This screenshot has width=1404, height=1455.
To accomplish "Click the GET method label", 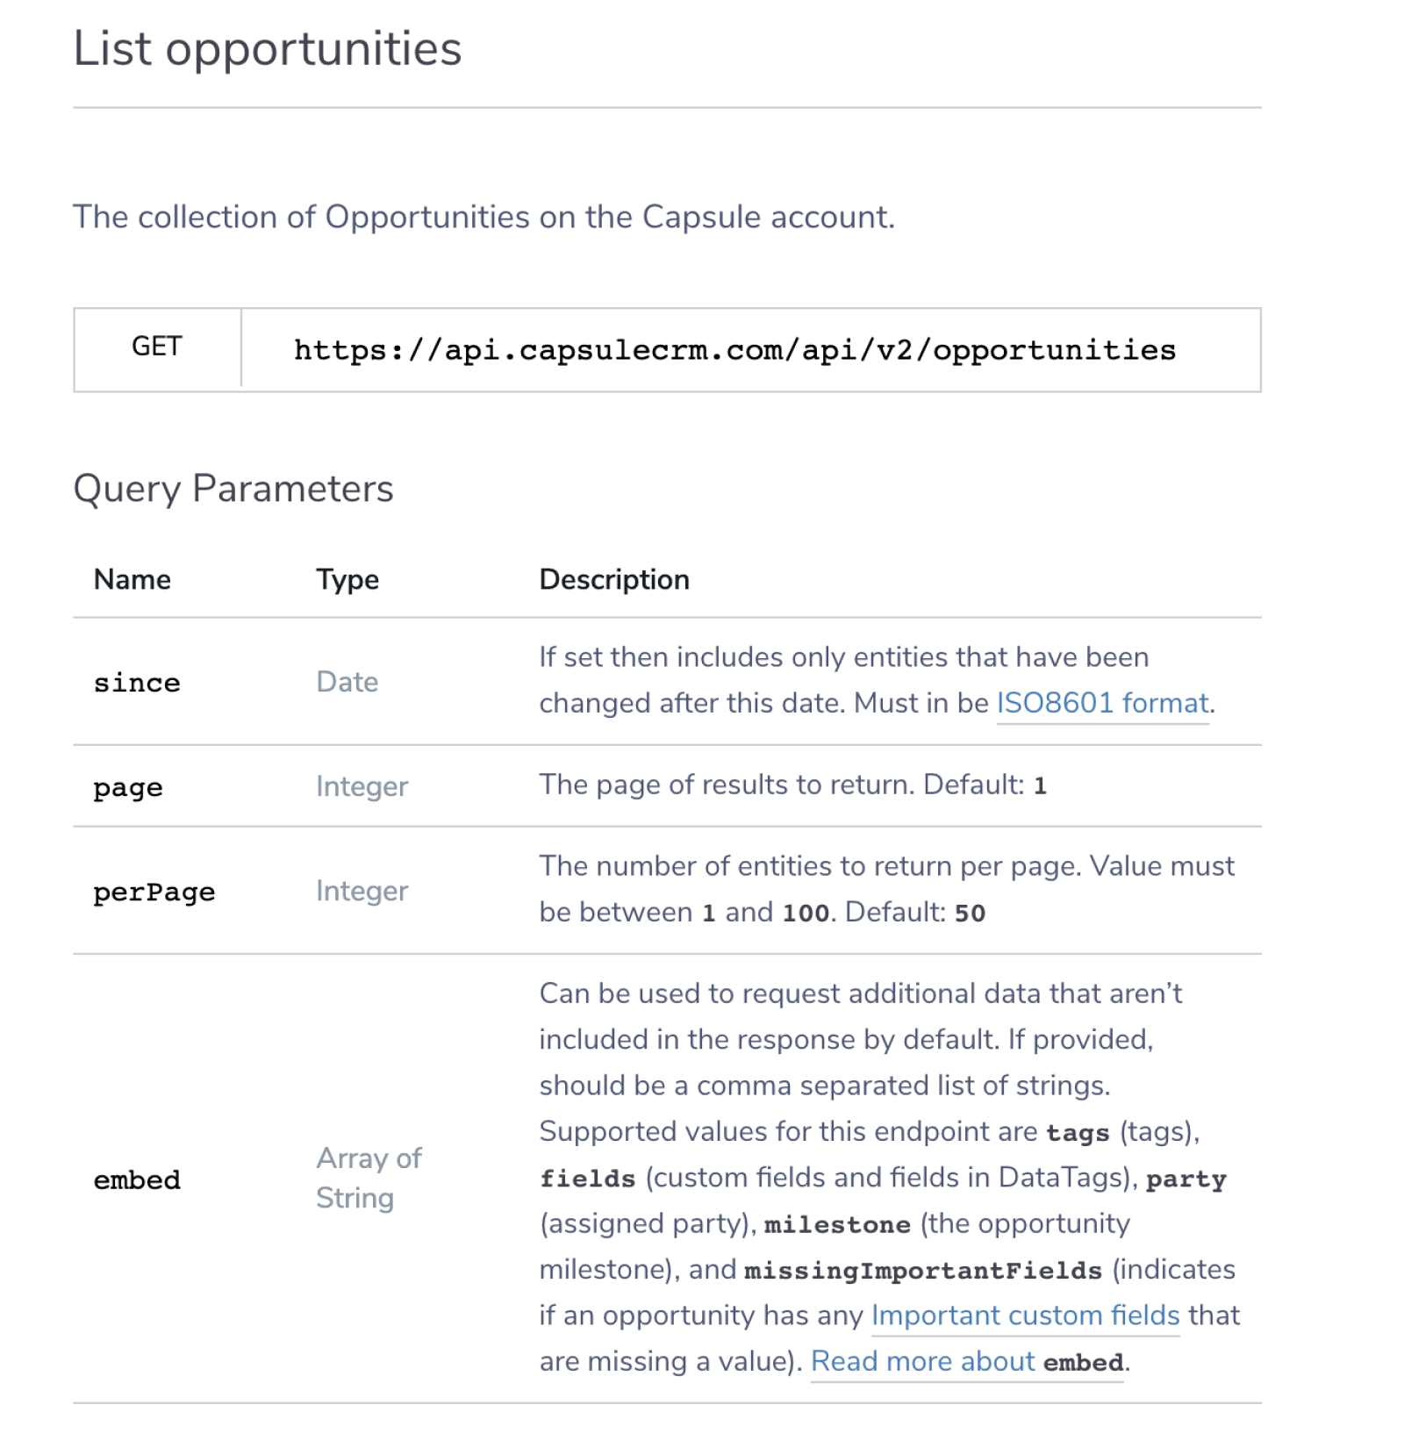I will pos(157,347).
